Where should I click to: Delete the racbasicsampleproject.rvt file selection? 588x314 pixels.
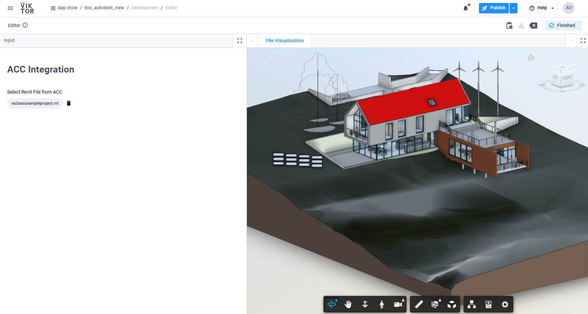(69, 103)
